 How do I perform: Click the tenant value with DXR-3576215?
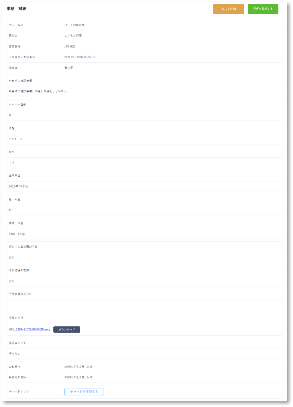[x=80, y=57]
